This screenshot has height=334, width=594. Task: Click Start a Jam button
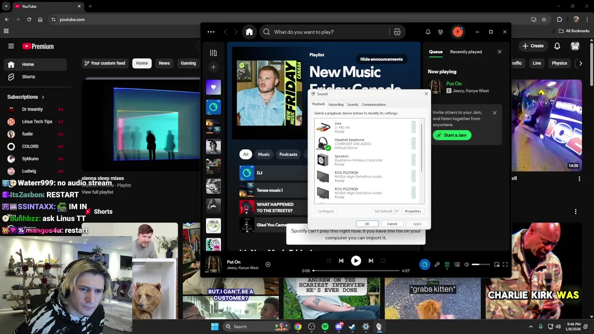click(452, 135)
